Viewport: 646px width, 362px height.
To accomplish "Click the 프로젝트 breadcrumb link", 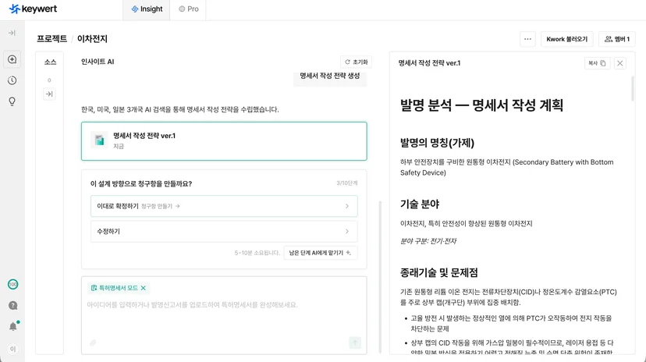I will 52,39.
